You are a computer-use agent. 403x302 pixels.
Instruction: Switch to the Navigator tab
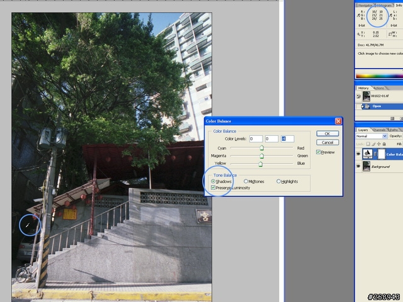(x=365, y=6)
